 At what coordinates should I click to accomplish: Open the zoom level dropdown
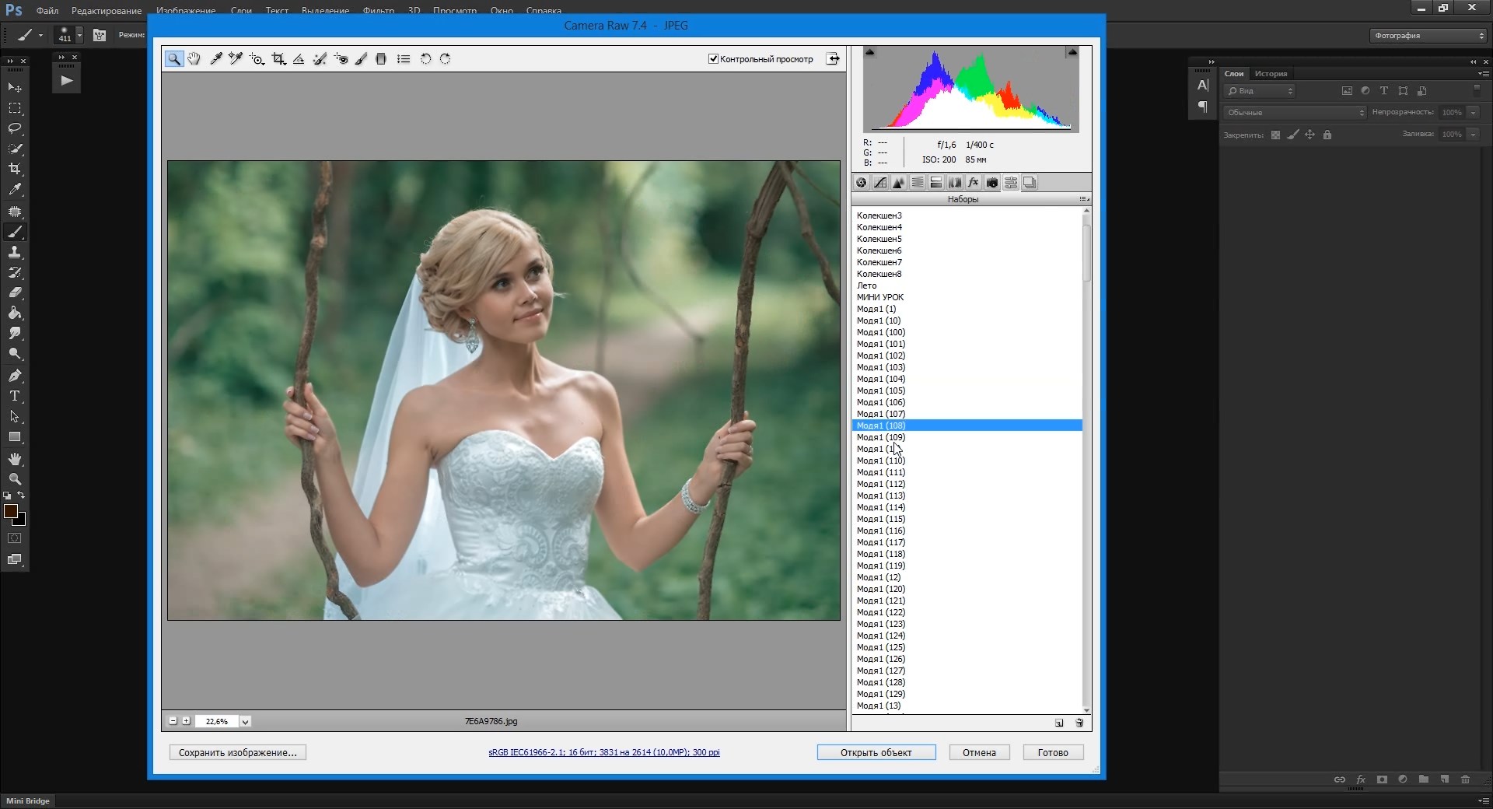(x=245, y=722)
